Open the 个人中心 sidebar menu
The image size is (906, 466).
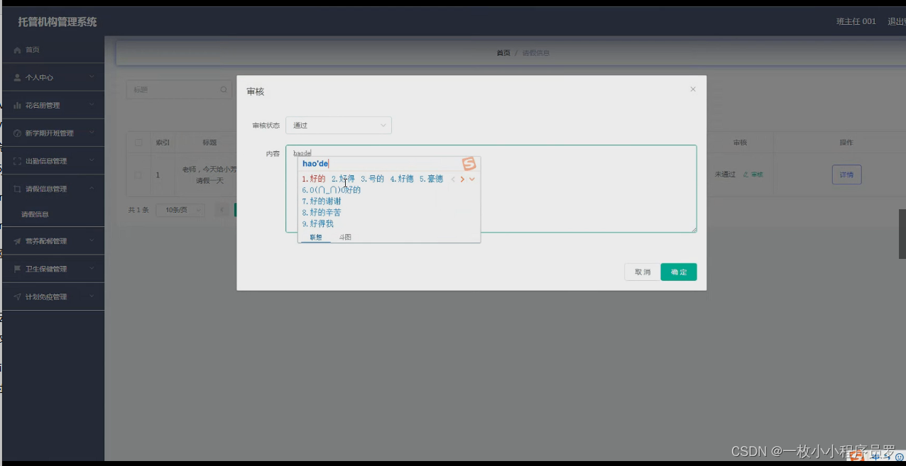click(x=53, y=77)
